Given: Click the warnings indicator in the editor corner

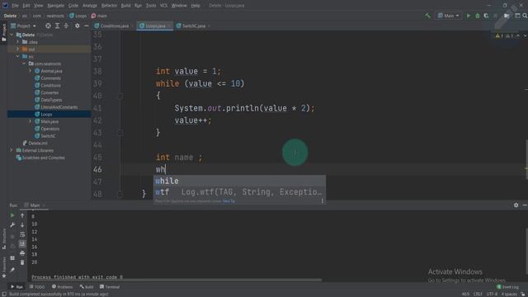Looking at the screenshot, I should (x=504, y=35).
